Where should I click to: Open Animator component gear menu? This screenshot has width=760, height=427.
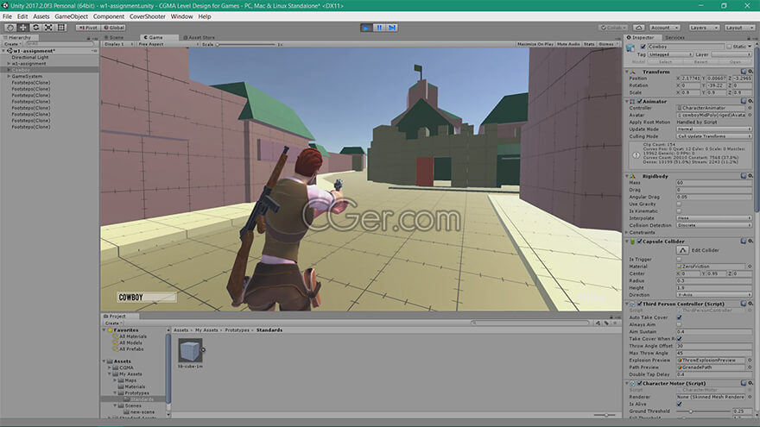coord(750,101)
